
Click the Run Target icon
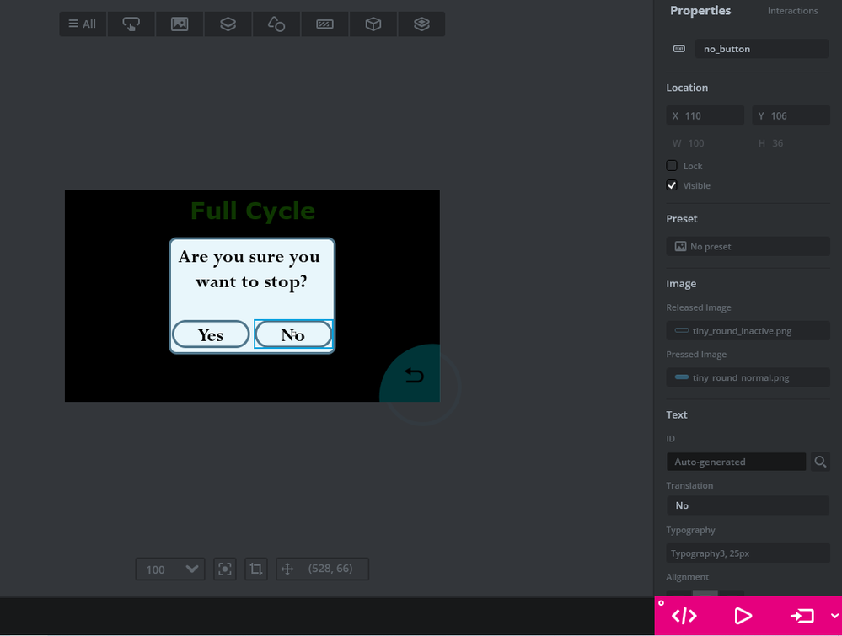[x=802, y=616]
